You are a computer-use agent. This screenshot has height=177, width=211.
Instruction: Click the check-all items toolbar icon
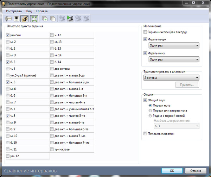click(45, 18)
